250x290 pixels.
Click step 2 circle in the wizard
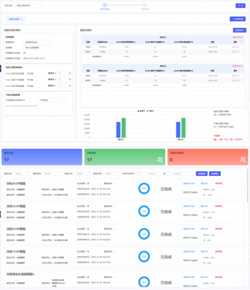click(145, 5)
